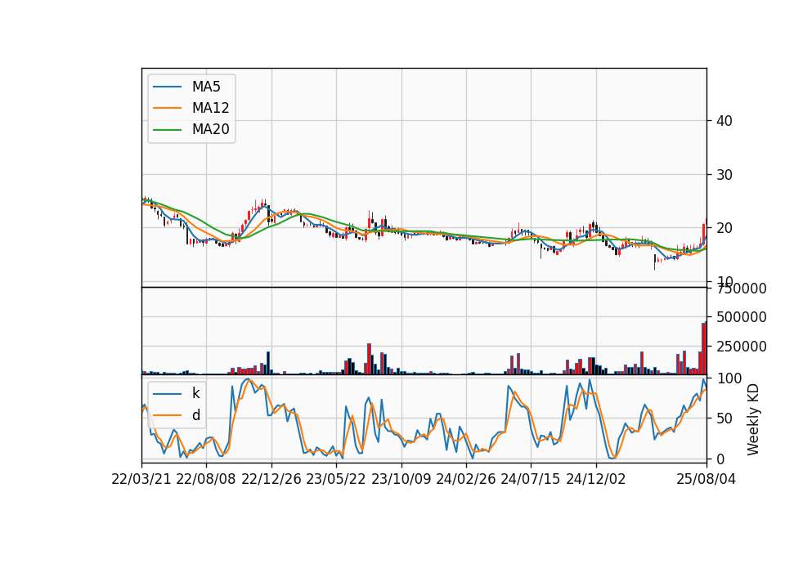
Task: Click the orange d legend line sample
Action: click(167, 415)
